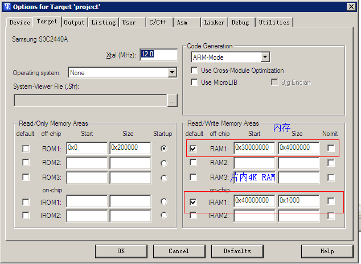This screenshot has width=361, height=264.
Task: Select the Target tab
Action: pos(47,22)
